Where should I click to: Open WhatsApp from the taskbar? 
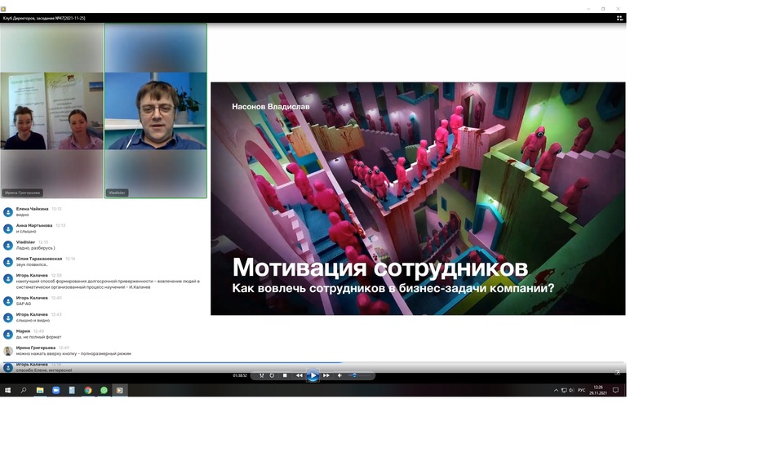[104, 391]
